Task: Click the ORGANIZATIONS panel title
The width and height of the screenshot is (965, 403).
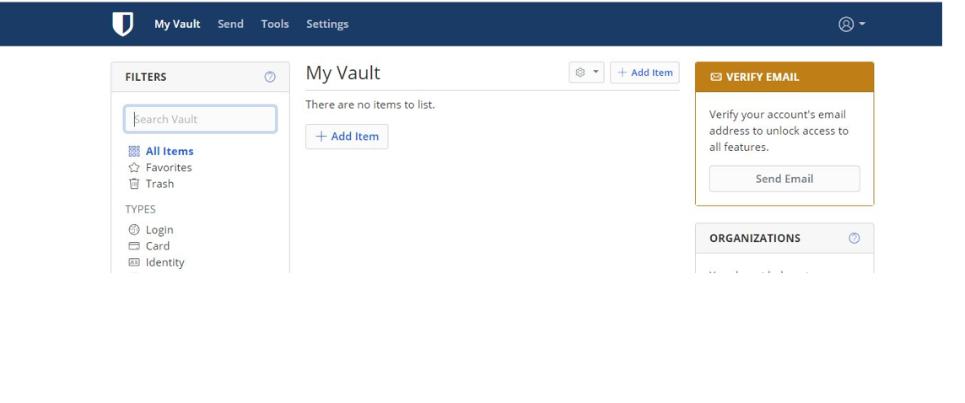Action: (x=755, y=238)
